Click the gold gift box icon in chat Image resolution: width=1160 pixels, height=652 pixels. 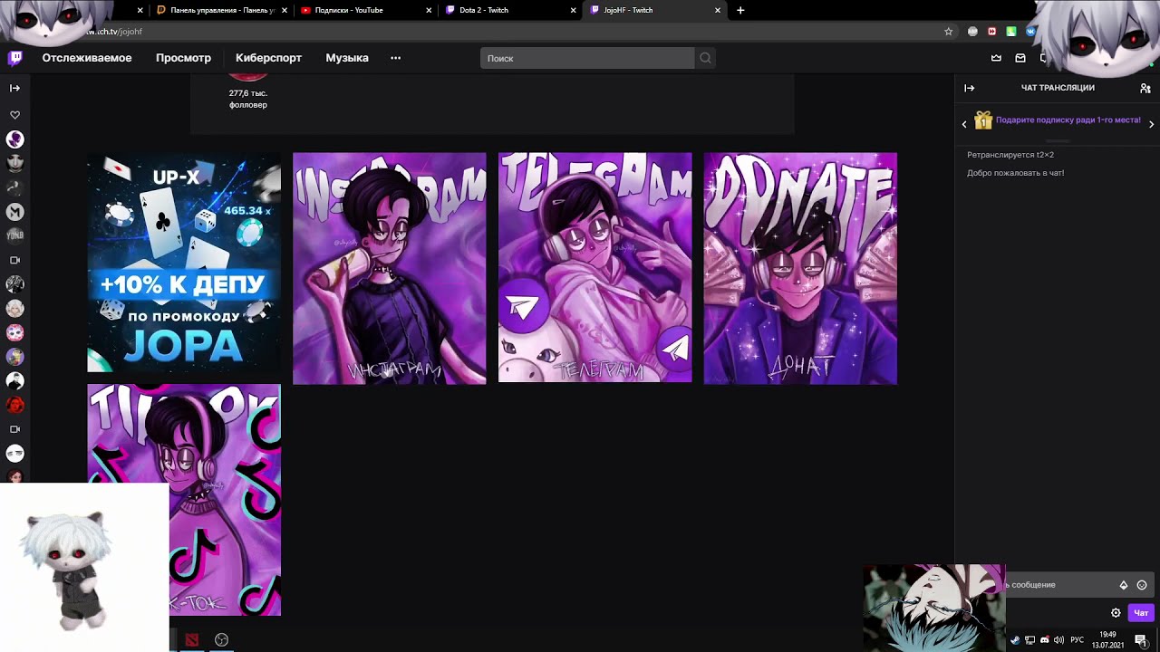pyautogui.click(x=983, y=120)
